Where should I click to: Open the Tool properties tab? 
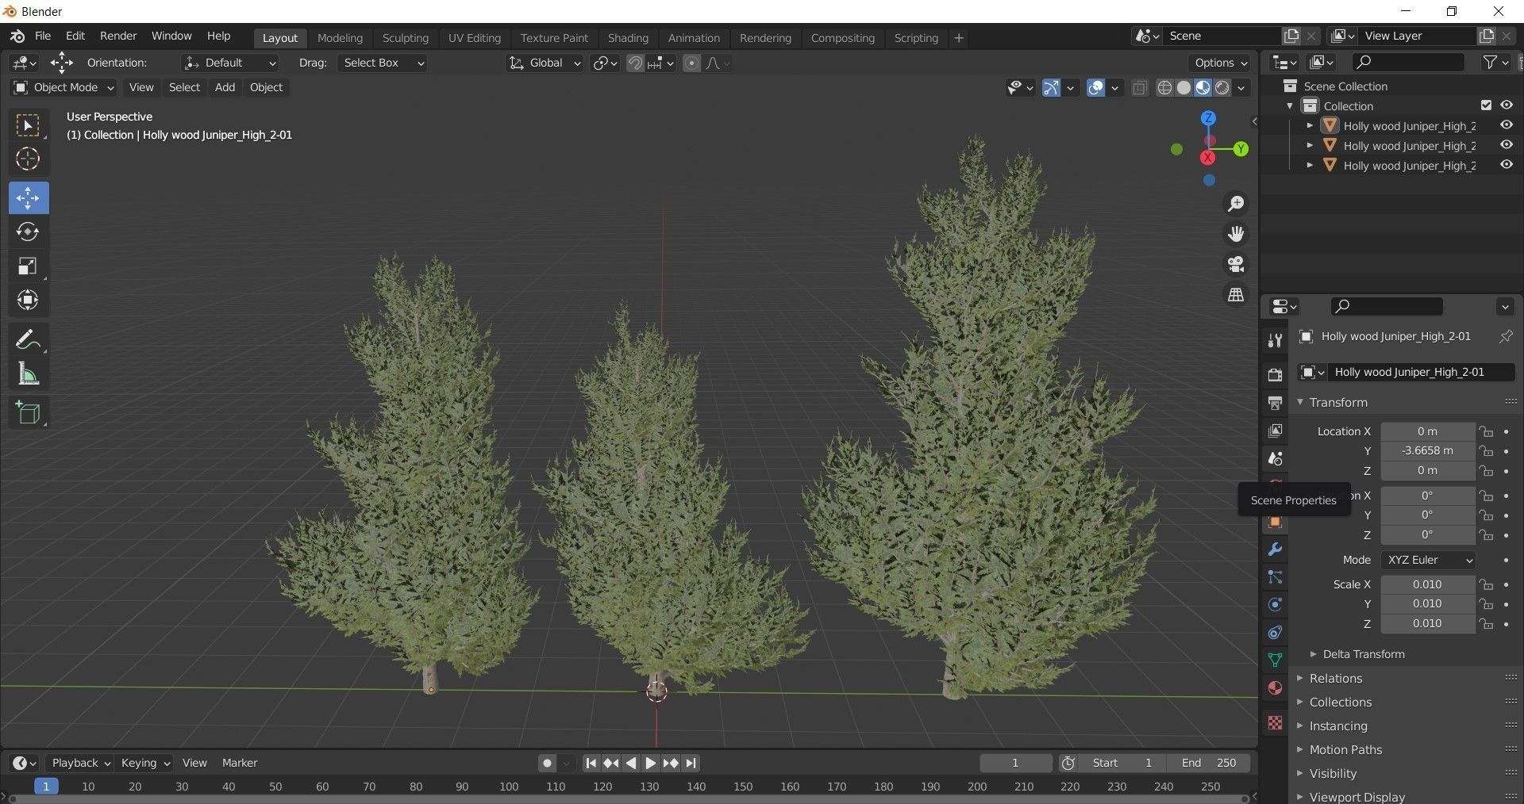click(1275, 340)
